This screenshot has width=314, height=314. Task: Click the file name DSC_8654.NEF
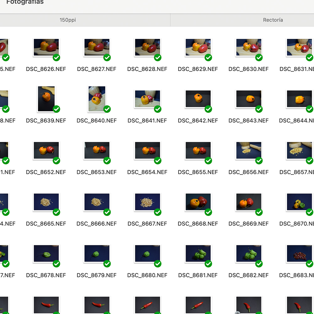[147, 172]
